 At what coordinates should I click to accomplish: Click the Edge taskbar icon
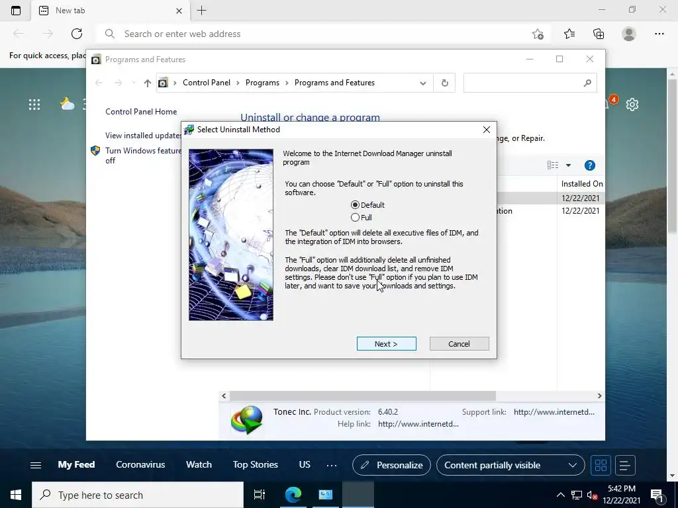click(x=293, y=495)
